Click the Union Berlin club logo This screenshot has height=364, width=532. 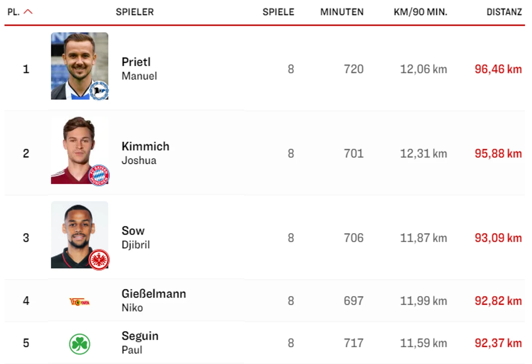click(79, 302)
